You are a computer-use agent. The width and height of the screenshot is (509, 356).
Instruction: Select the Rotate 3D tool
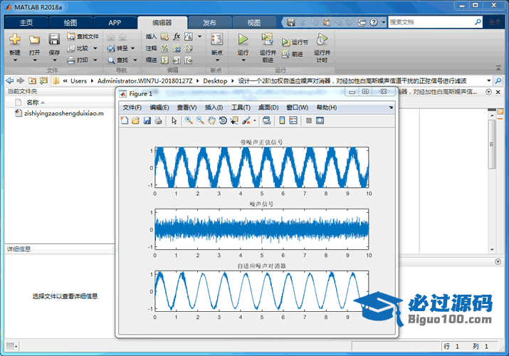click(223, 121)
